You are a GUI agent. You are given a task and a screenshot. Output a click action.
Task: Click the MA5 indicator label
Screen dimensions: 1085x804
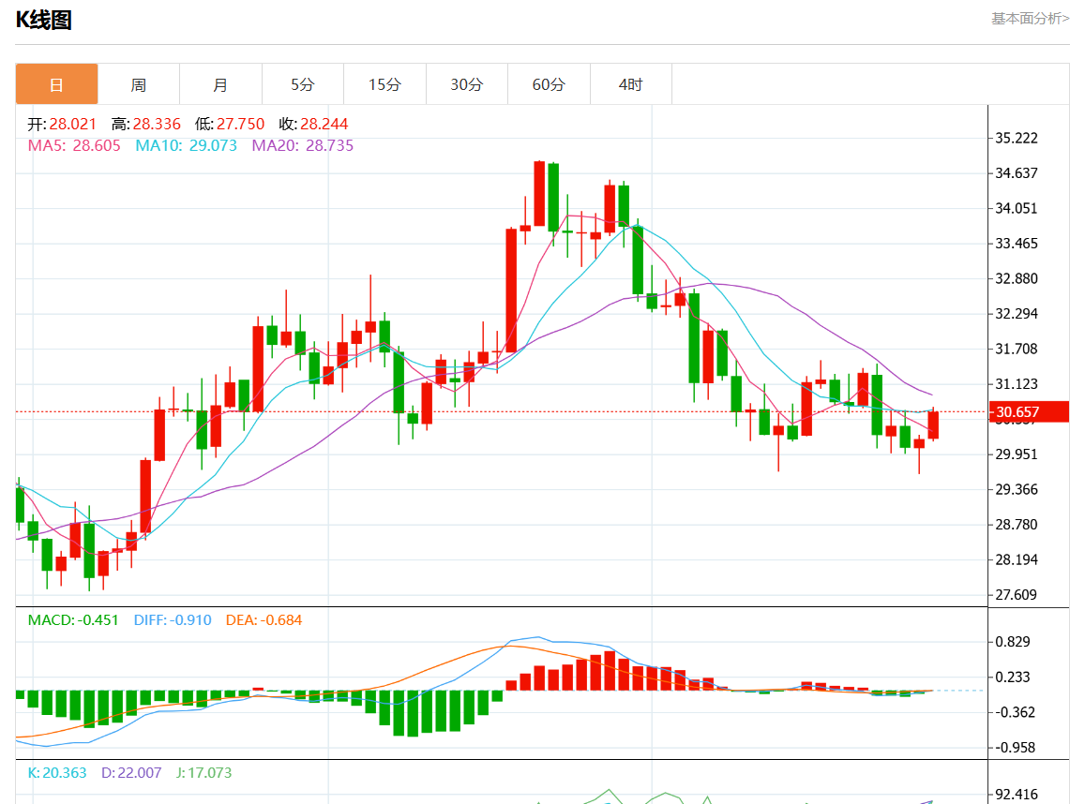point(74,145)
